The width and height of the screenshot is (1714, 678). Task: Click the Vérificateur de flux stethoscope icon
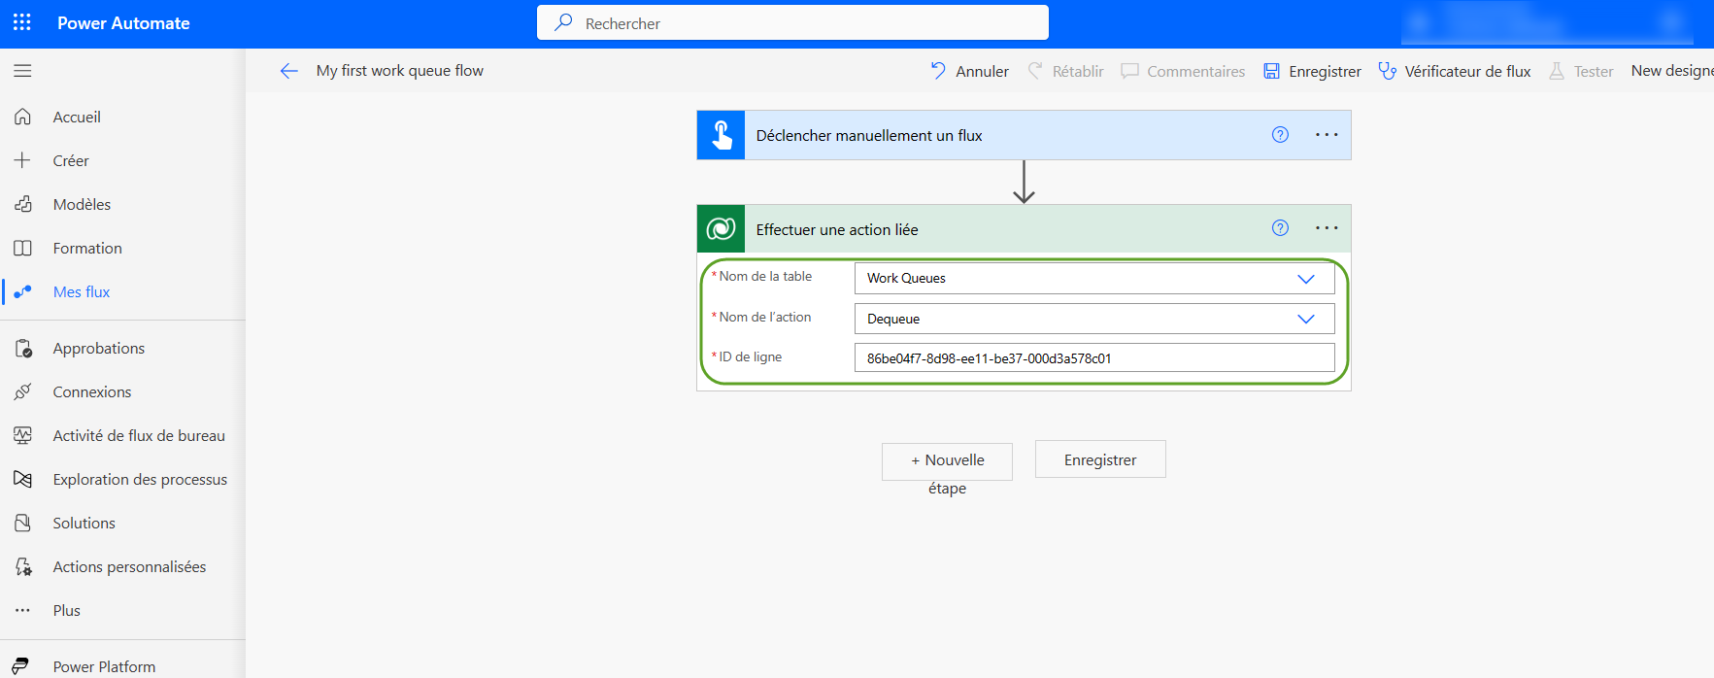tap(1388, 71)
